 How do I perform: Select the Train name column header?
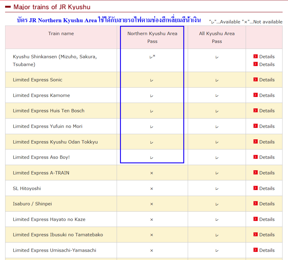click(61, 34)
